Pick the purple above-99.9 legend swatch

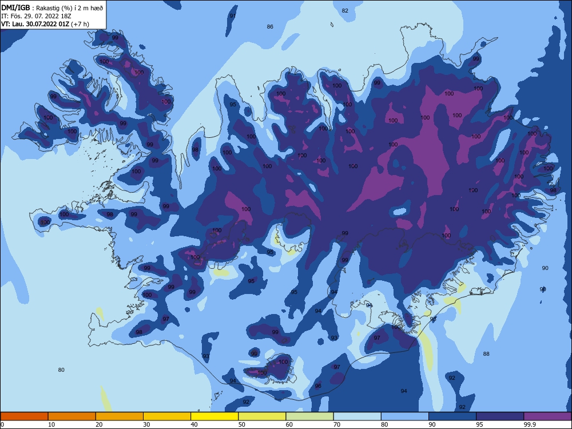click(547, 416)
